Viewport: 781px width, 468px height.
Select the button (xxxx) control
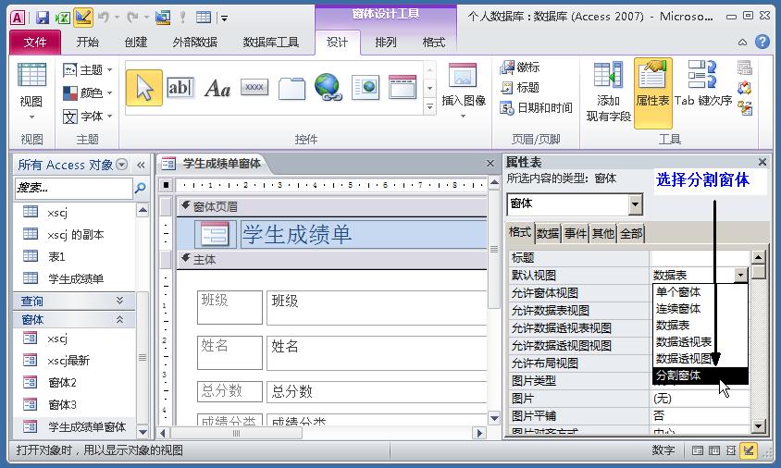pyautogui.click(x=254, y=87)
